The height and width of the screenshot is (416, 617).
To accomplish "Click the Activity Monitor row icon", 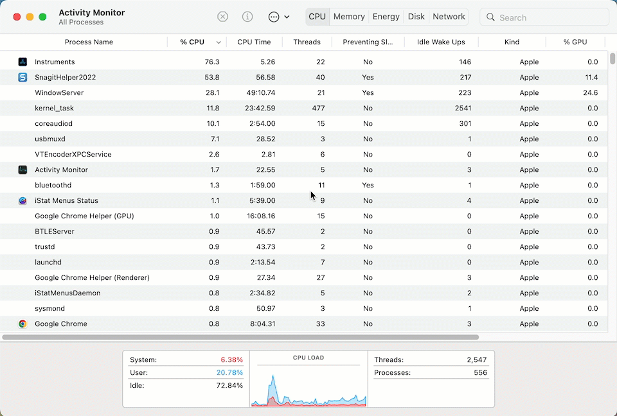I will pos(23,169).
